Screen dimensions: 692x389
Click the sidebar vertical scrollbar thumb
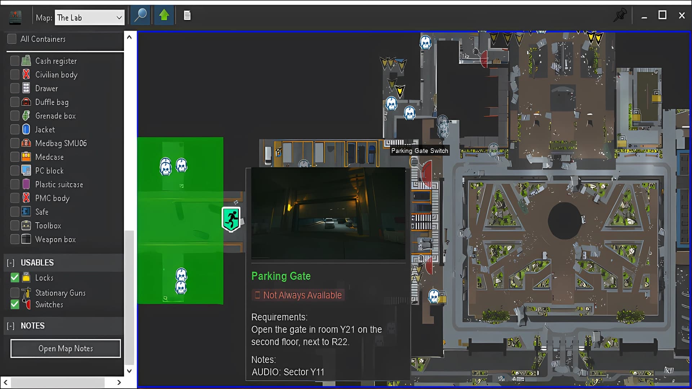click(129, 297)
